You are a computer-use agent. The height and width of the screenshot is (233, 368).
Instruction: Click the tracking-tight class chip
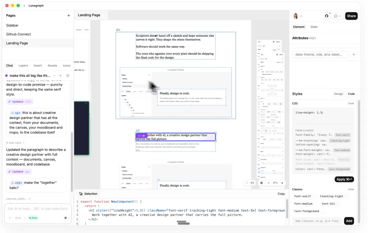[332, 196]
